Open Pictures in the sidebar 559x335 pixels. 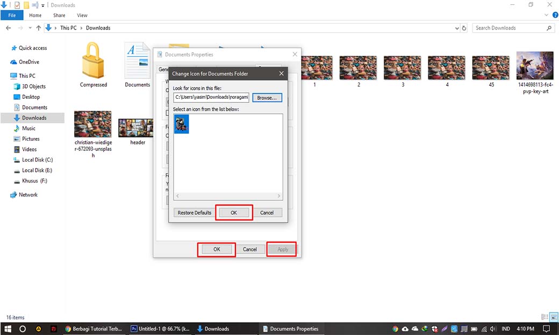tap(27, 139)
